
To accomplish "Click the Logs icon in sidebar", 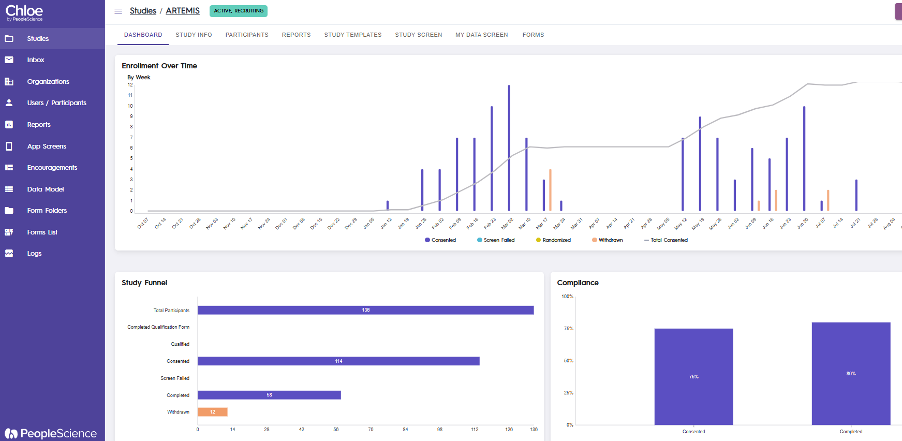I will coord(9,254).
